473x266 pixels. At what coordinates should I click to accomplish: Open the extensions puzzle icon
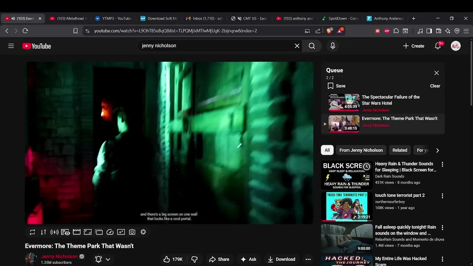pyautogui.click(x=396, y=31)
